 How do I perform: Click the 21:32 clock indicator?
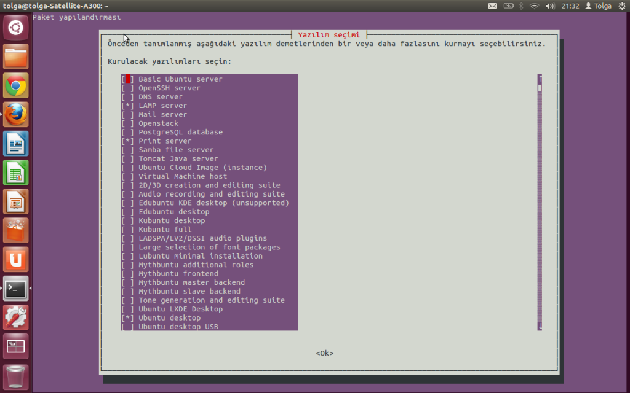click(x=570, y=6)
